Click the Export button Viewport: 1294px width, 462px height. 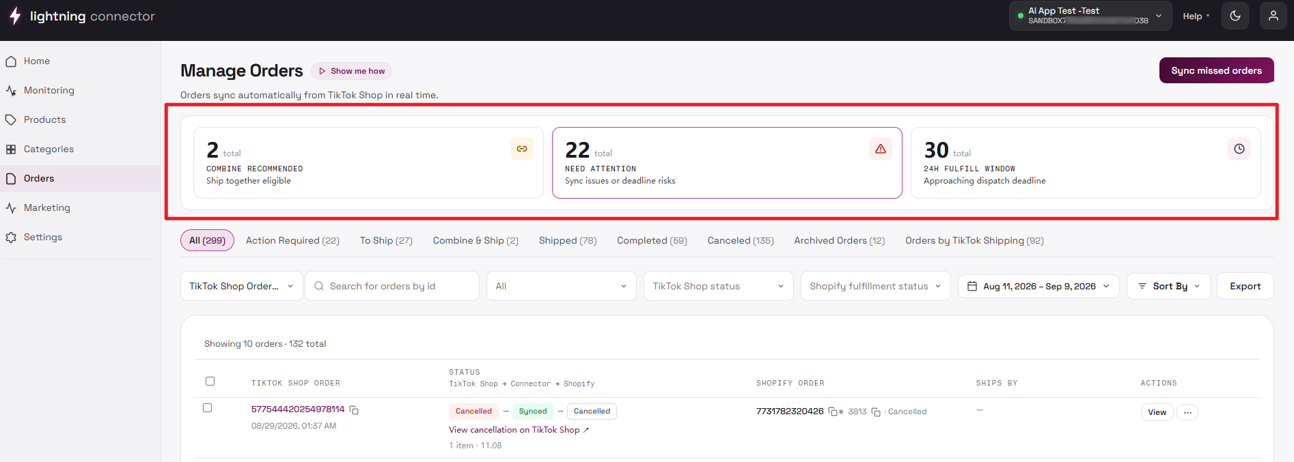(x=1245, y=287)
